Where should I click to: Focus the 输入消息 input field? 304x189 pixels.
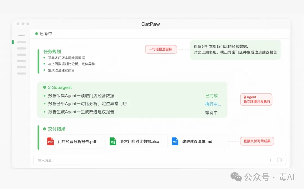(x=160, y=160)
